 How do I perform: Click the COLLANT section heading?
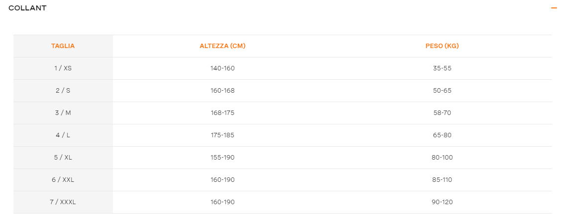click(27, 8)
